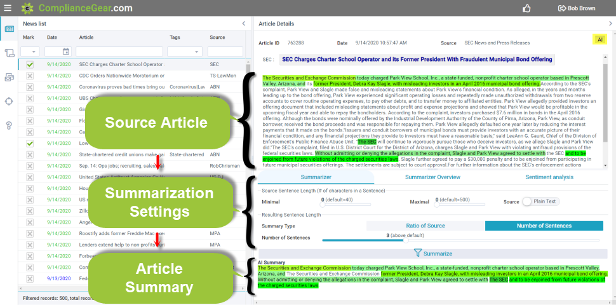Click the Summarize filter funnel icon

(418, 254)
